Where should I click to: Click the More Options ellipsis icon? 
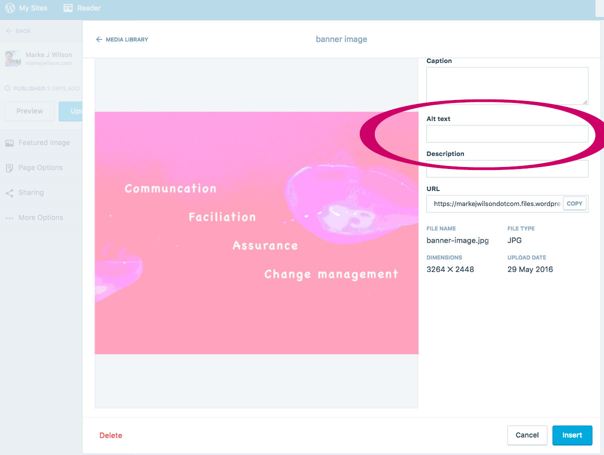click(x=10, y=218)
